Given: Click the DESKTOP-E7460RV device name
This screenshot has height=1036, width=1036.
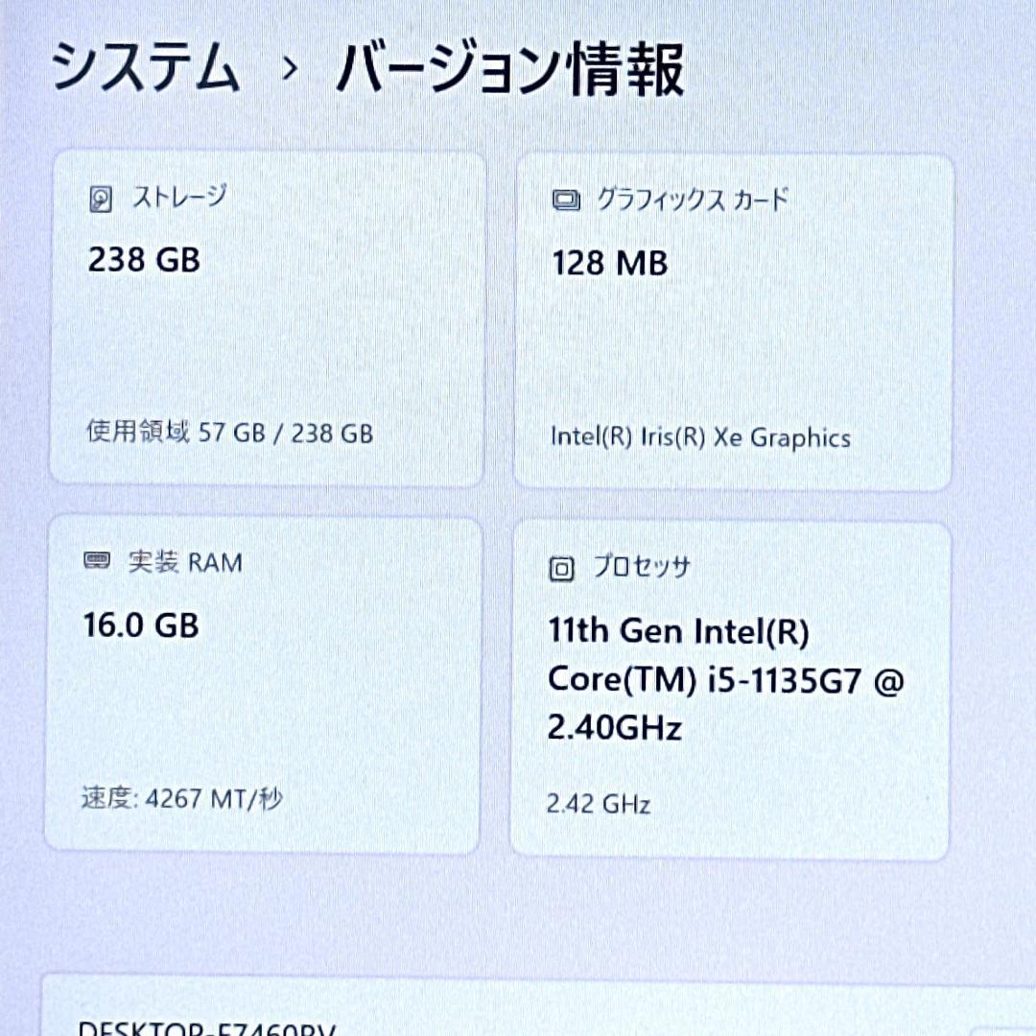Looking at the screenshot, I should point(205,1028).
